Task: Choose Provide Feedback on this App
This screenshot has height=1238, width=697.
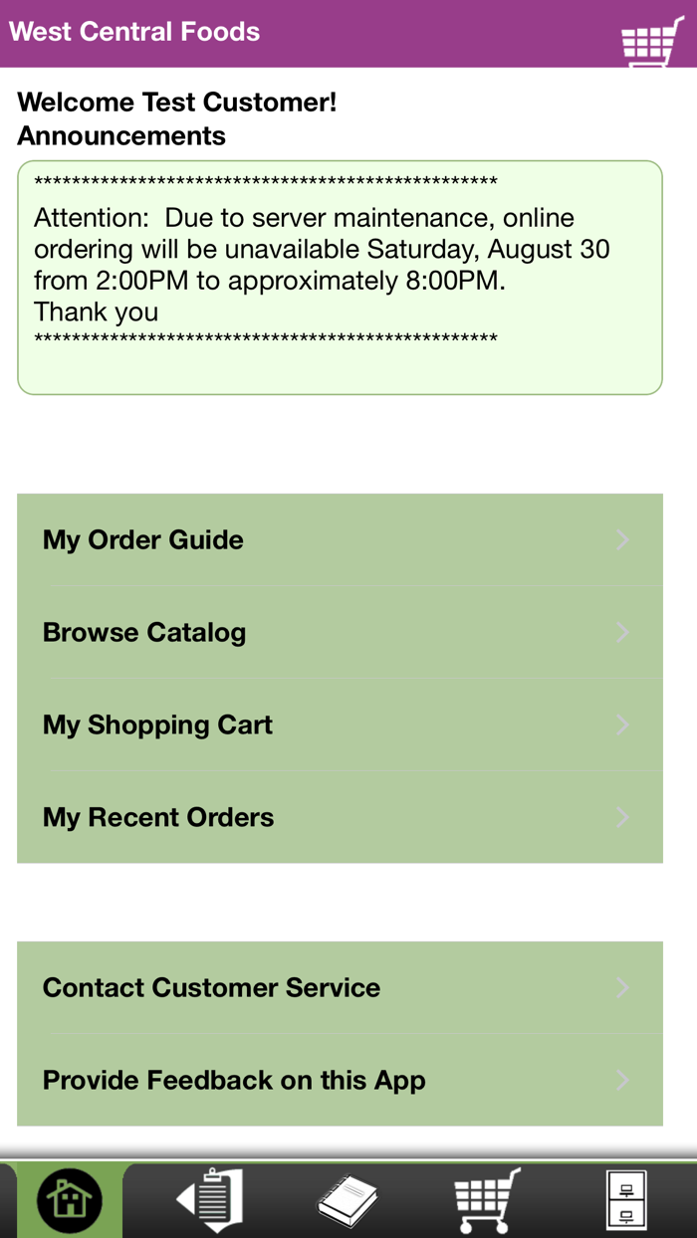Action: coord(234,1080)
